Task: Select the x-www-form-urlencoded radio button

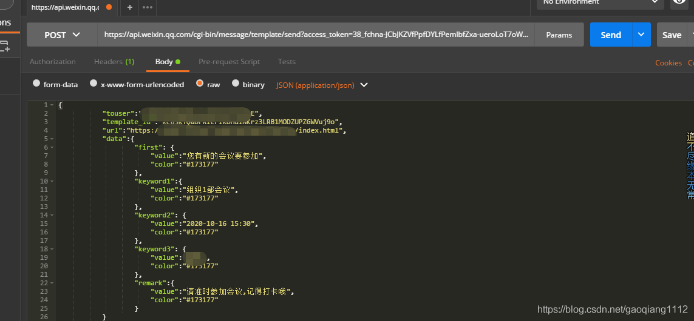Action: point(94,83)
